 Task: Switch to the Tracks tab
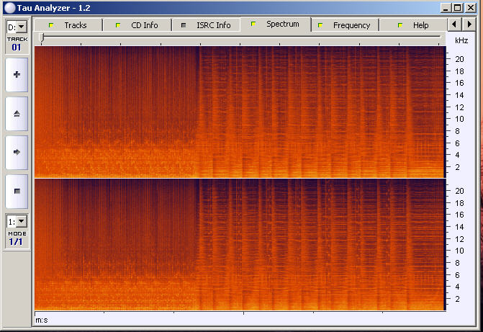[68, 25]
